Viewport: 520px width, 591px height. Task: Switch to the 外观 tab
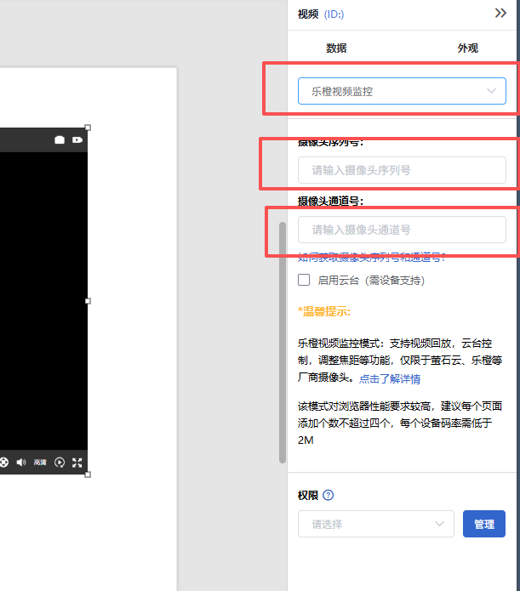[x=467, y=48]
